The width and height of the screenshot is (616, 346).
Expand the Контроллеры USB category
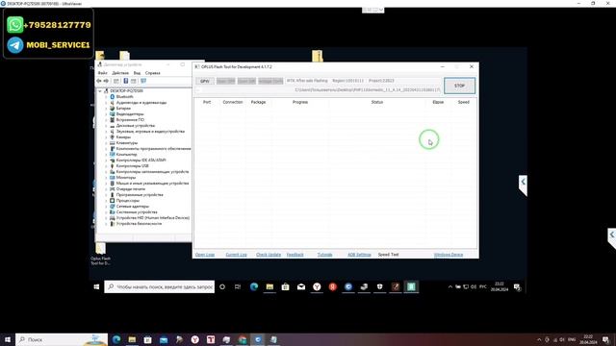106,166
